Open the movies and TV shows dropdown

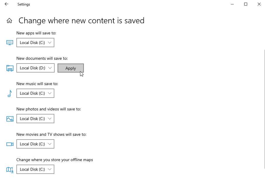coord(35,144)
